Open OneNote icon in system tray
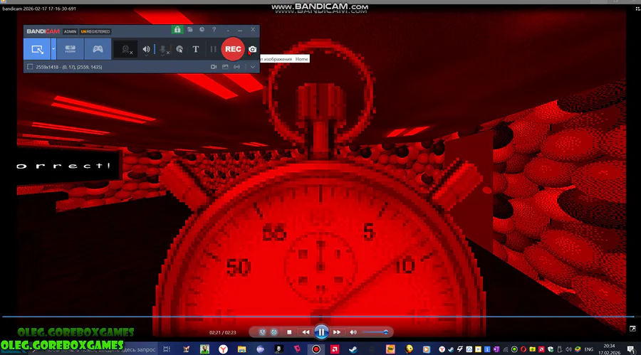This screenshot has height=355, width=641. [496, 349]
